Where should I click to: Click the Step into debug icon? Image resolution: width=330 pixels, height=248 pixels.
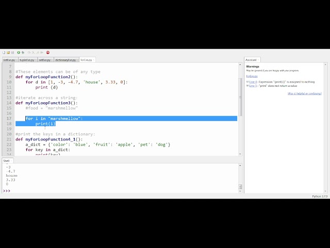[x=33, y=53]
